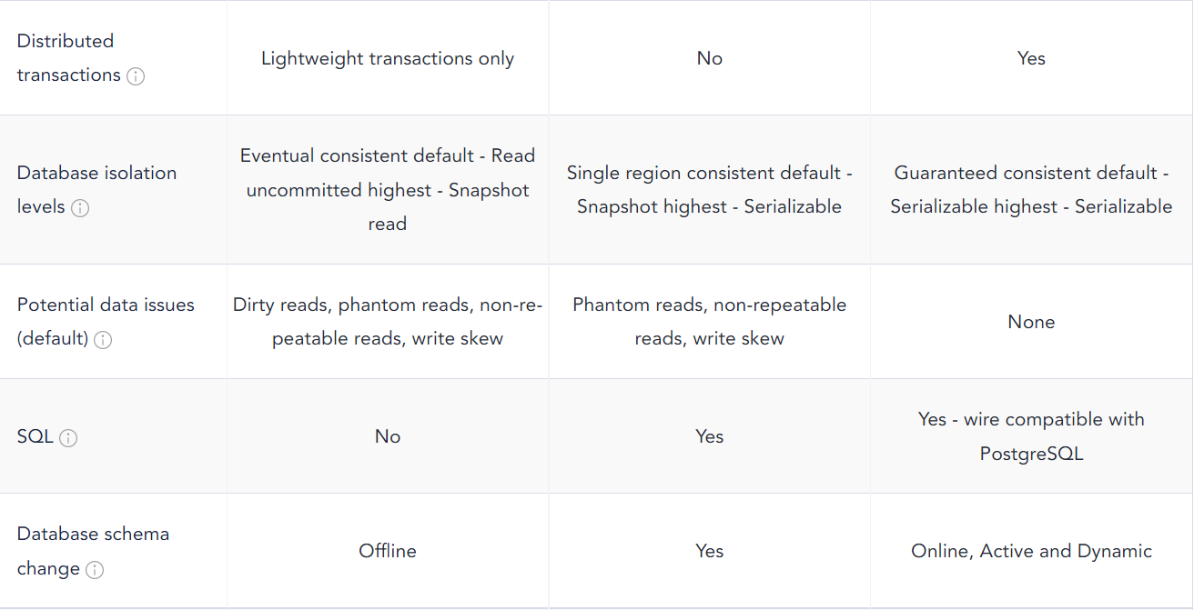
Task: Open info icon for Potential data issues (default)
Action: (103, 340)
